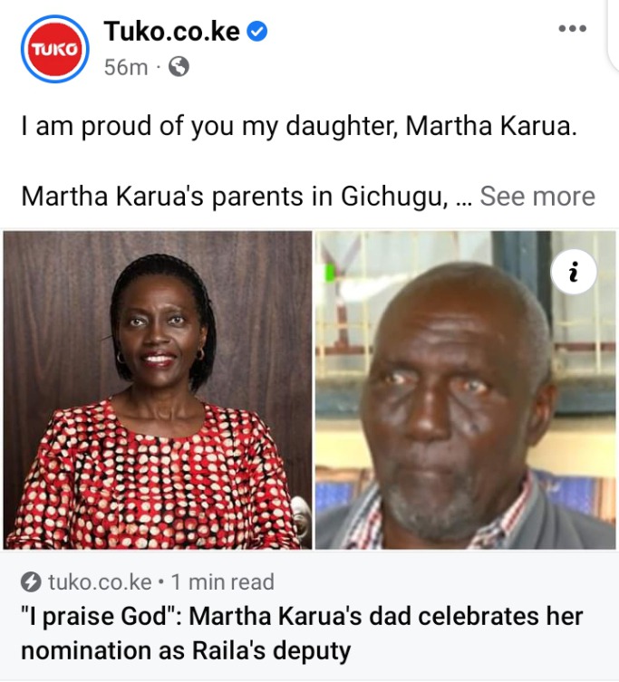The width and height of the screenshot is (619, 682).
Task: Open the three-dot post options menu
Action: (x=573, y=29)
